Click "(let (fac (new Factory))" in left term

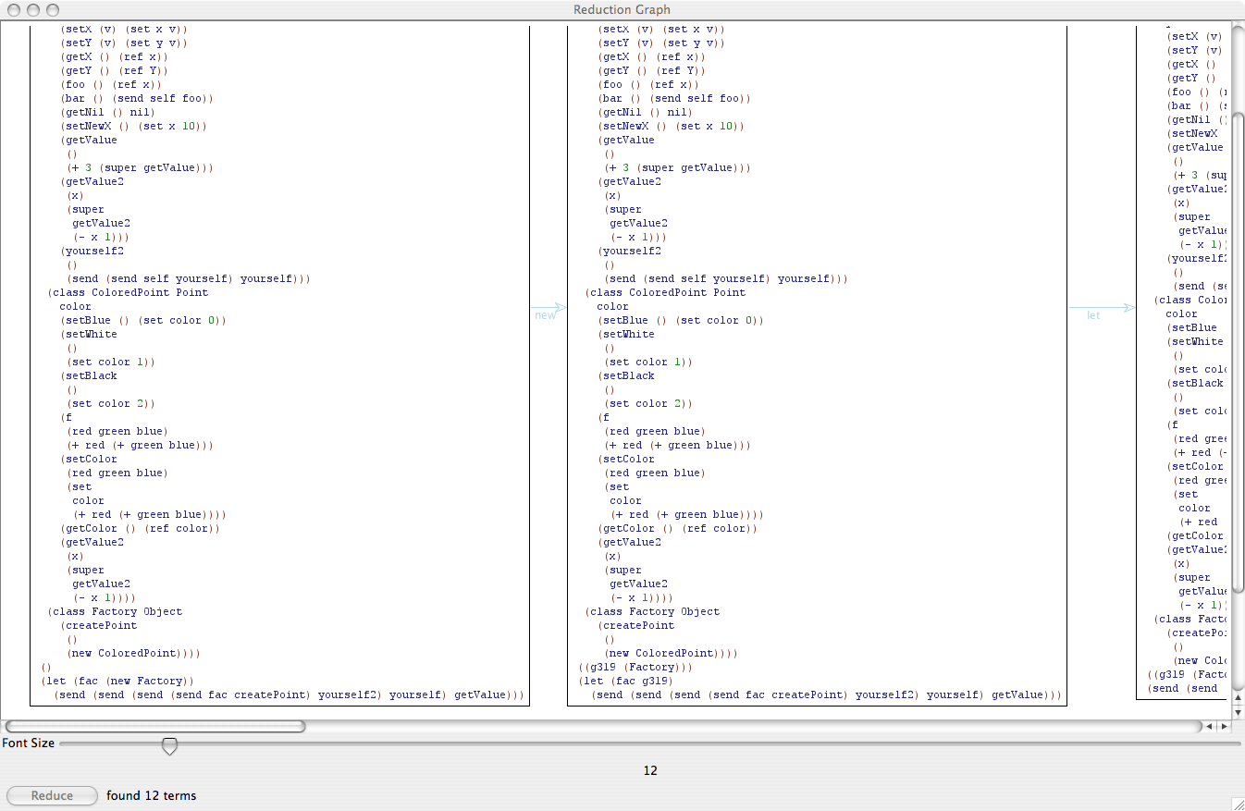(x=117, y=681)
